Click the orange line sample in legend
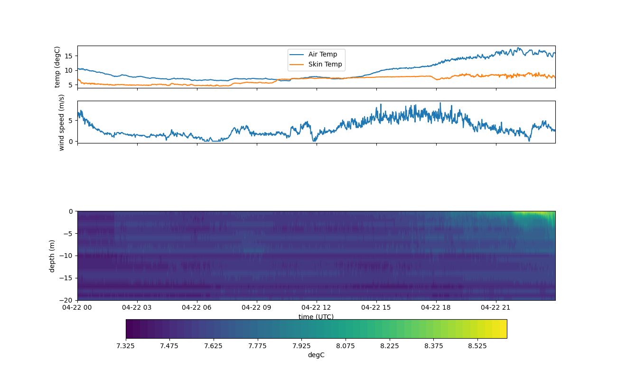Viewport: 617px width, 380px height. click(x=298, y=65)
